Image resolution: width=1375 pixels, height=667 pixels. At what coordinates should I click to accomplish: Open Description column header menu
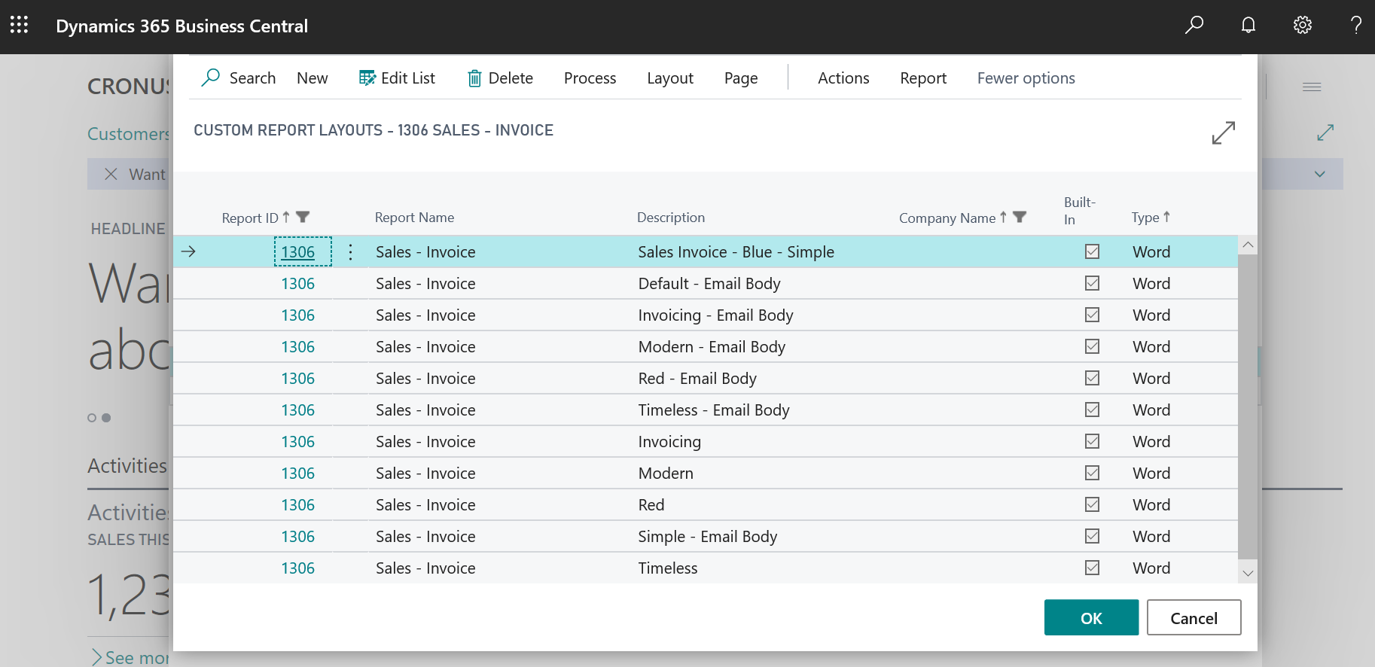pyautogui.click(x=671, y=218)
